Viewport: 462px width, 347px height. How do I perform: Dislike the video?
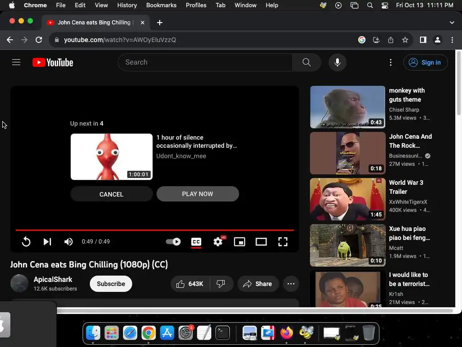[221, 284]
